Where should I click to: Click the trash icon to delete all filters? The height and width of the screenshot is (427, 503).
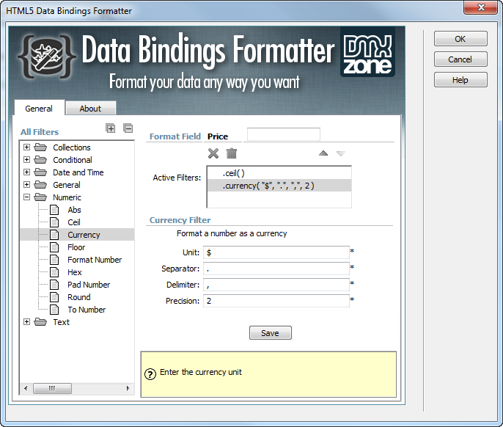coord(231,153)
